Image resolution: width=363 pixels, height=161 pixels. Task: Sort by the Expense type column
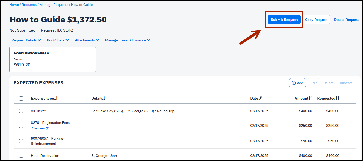pos(44,98)
